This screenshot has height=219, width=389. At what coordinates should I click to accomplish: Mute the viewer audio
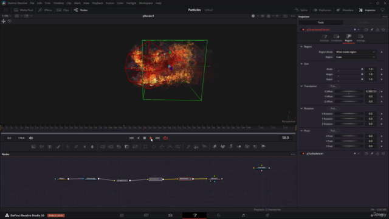(x=31, y=138)
